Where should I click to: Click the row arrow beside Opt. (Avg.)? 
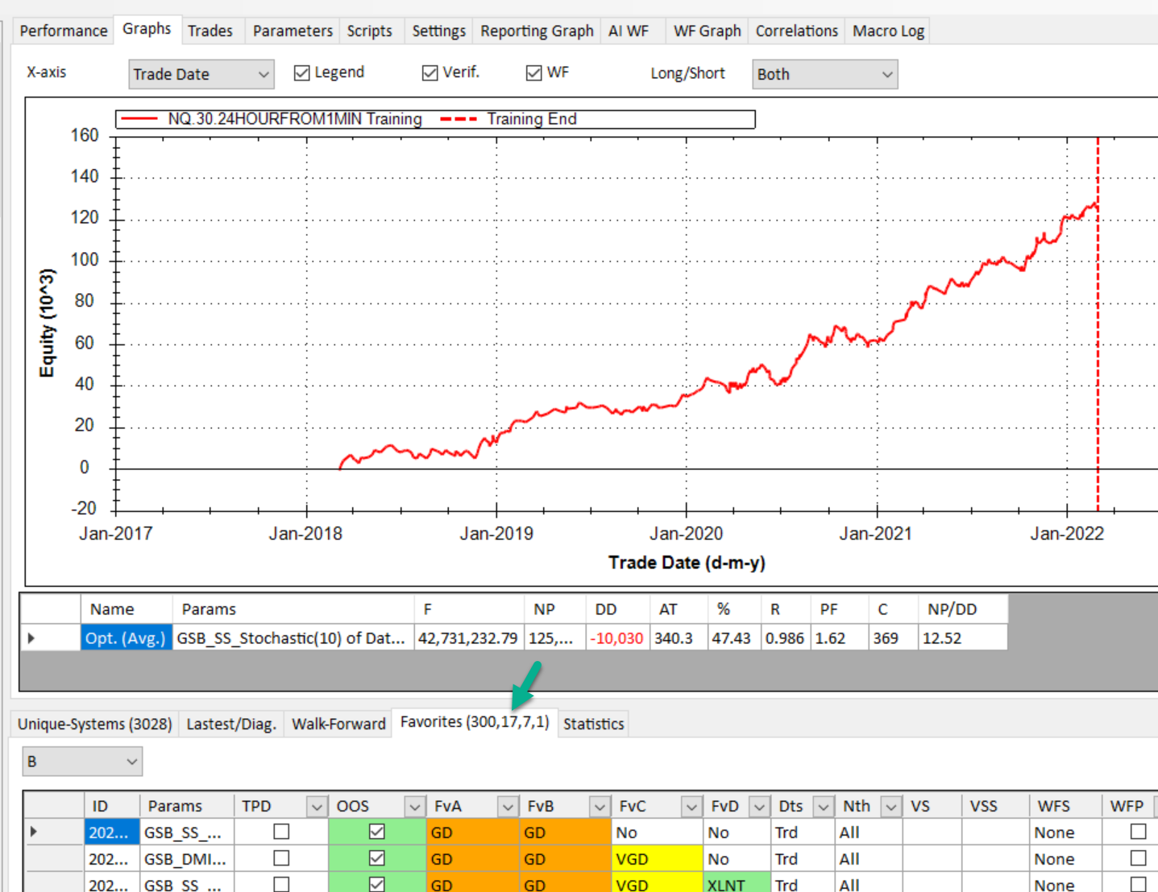coord(31,638)
